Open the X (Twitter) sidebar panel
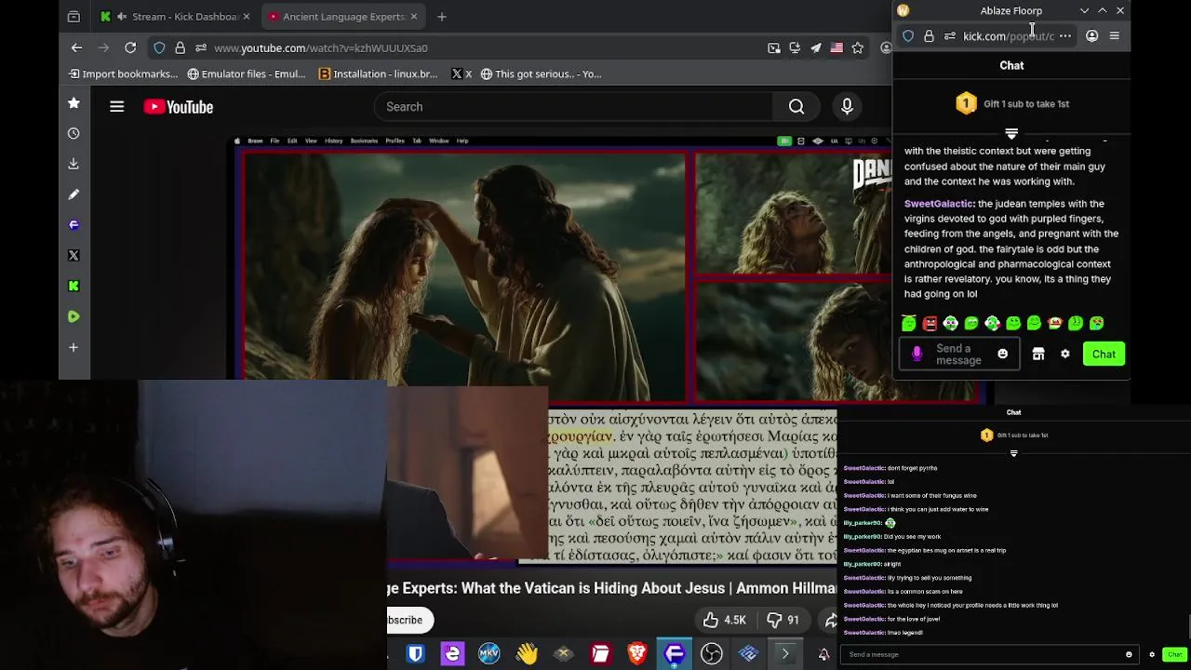 tap(74, 255)
